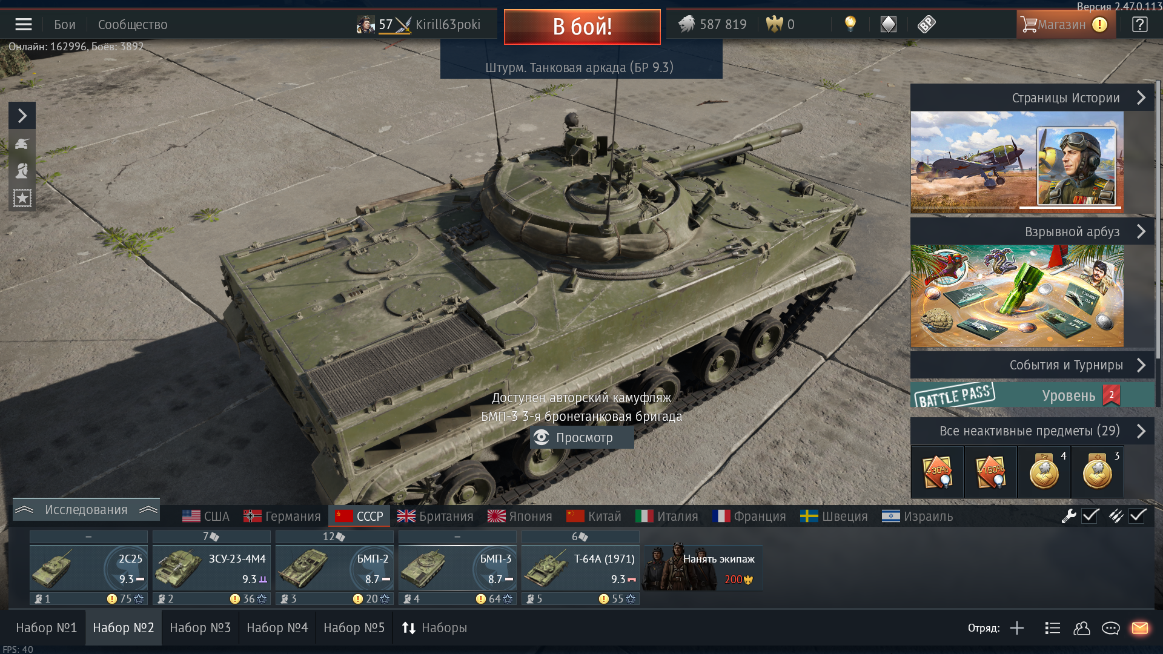The width and height of the screenshot is (1163, 654).
Task: Open Магазин shop button
Action: (x=1065, y=24)
